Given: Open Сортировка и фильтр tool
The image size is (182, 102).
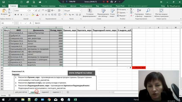Looking at the screenshot, I should click(x=139, y=13).
